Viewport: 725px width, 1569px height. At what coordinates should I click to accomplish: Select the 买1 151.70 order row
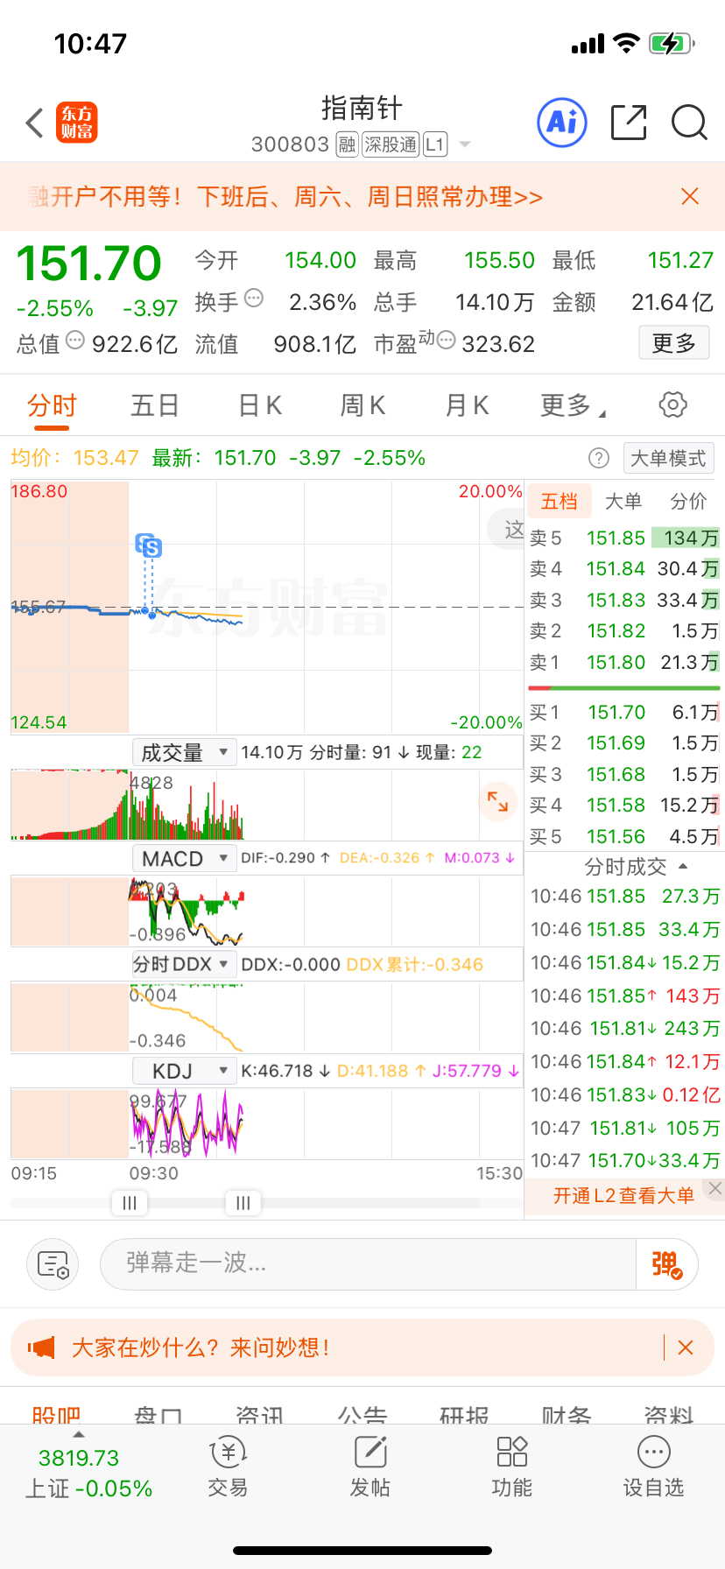point(624,713)
